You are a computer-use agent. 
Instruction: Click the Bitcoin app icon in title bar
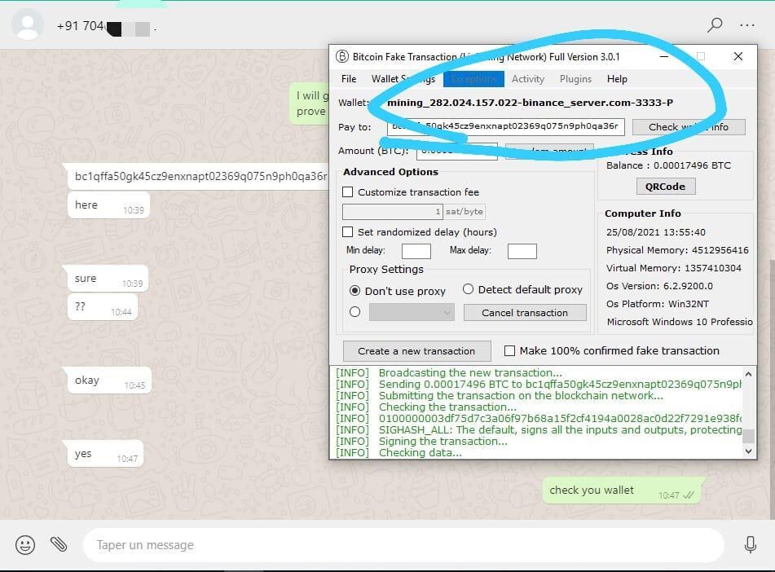(x=342, y=56)
